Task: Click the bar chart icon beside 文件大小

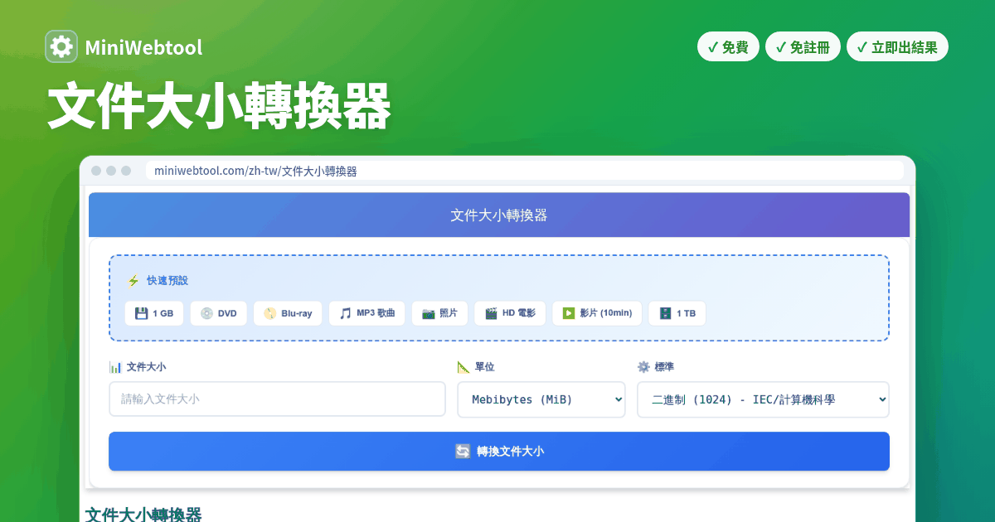Action: (x=115, y=367)
